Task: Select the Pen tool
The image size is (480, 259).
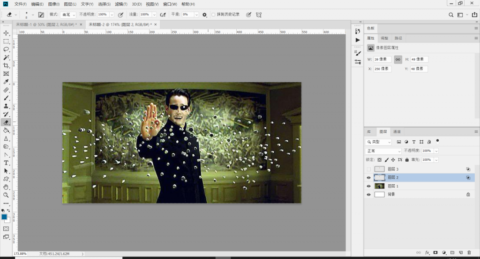Action: coord(6,155)
